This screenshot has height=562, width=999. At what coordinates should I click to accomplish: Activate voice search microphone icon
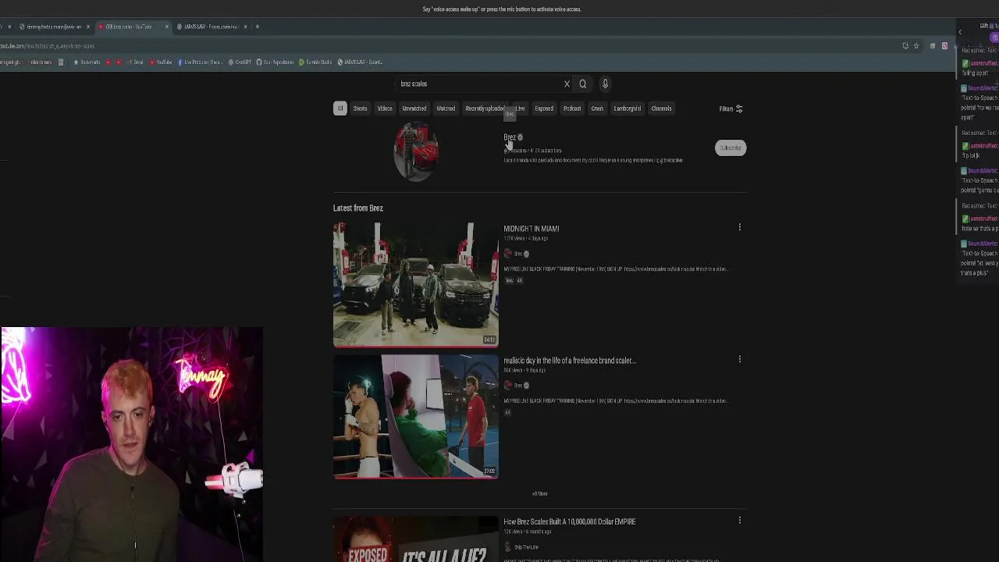605,84
